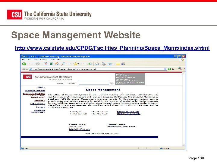This screenshot has height=163, width=217.
Task: Click the CSU logo in the embedded web page
Action: 27,77
